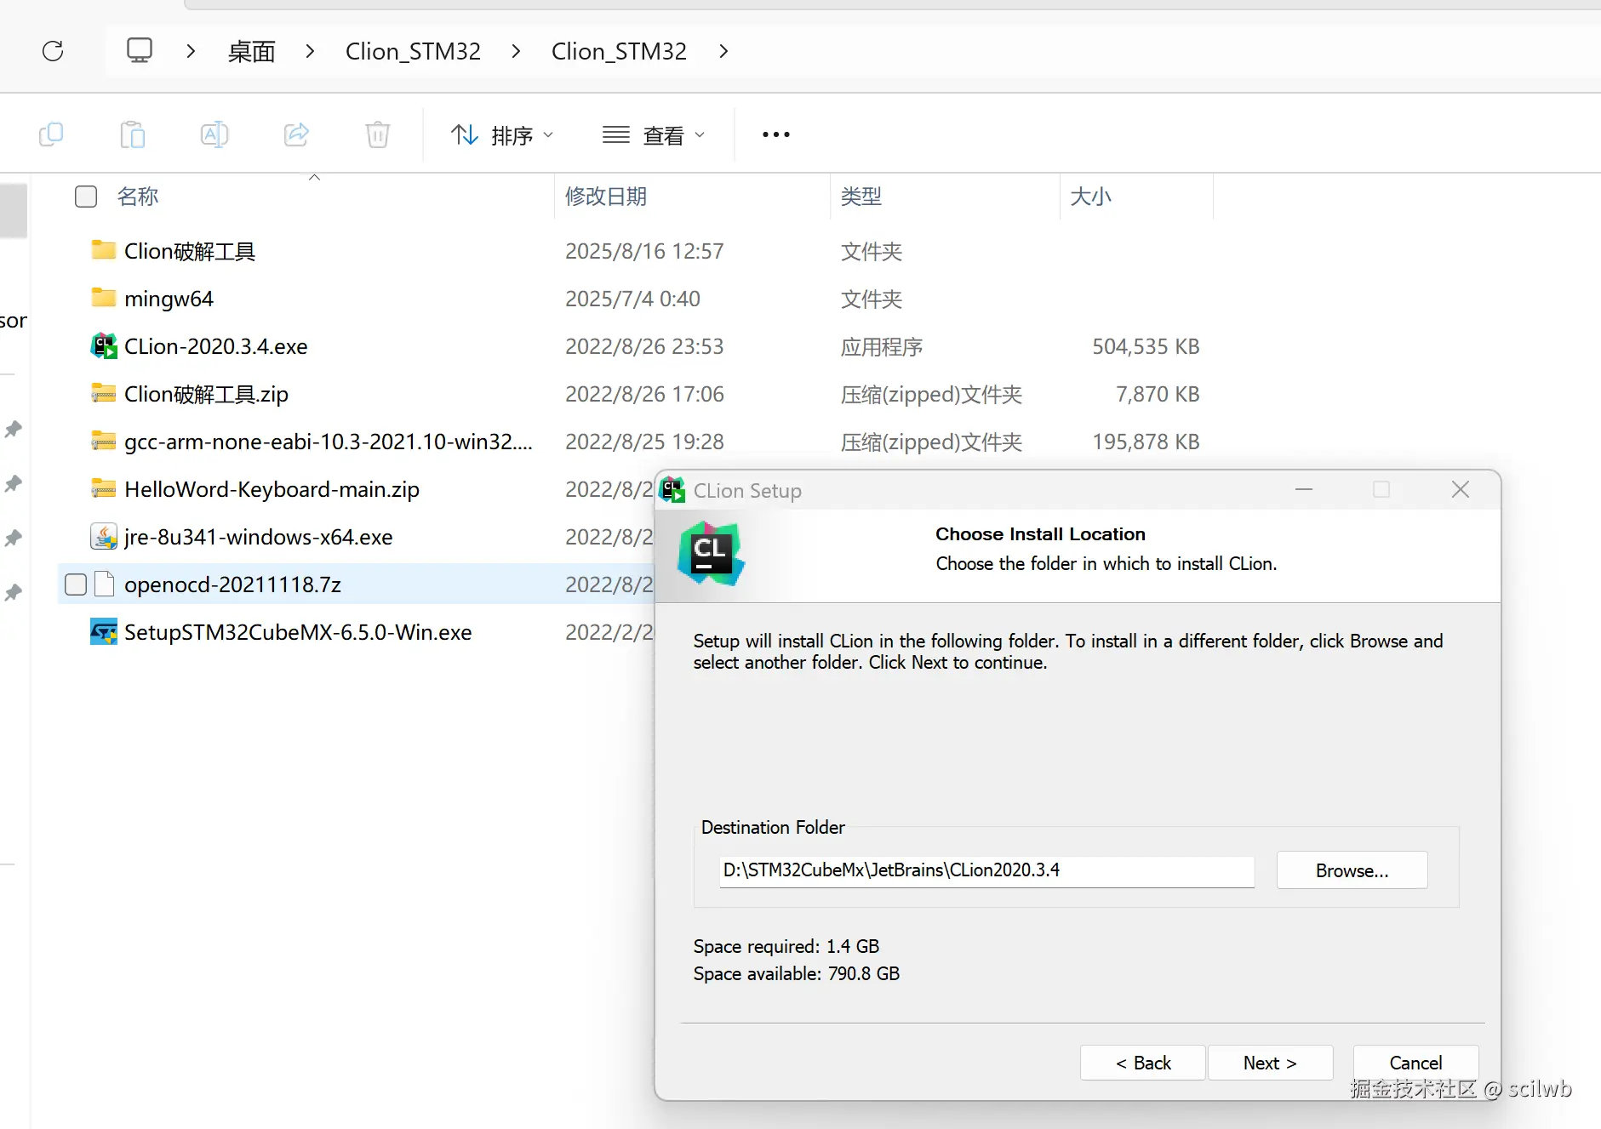Navigate to 桌面 in the breadcrumb
1601x1129 pixels.
coord(252,51)
